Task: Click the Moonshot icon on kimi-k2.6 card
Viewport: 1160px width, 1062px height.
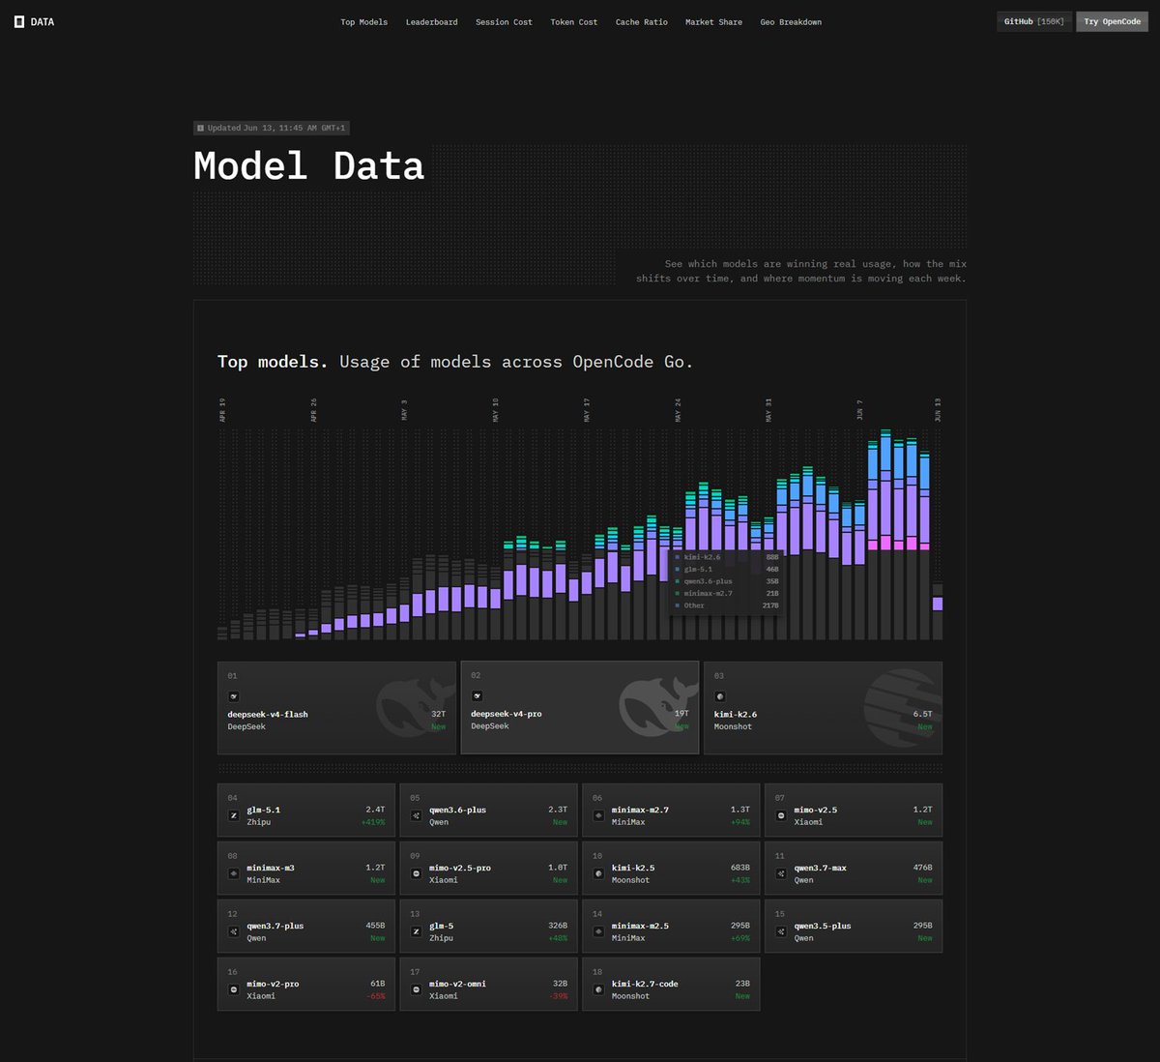Action: tap(719, 696)
